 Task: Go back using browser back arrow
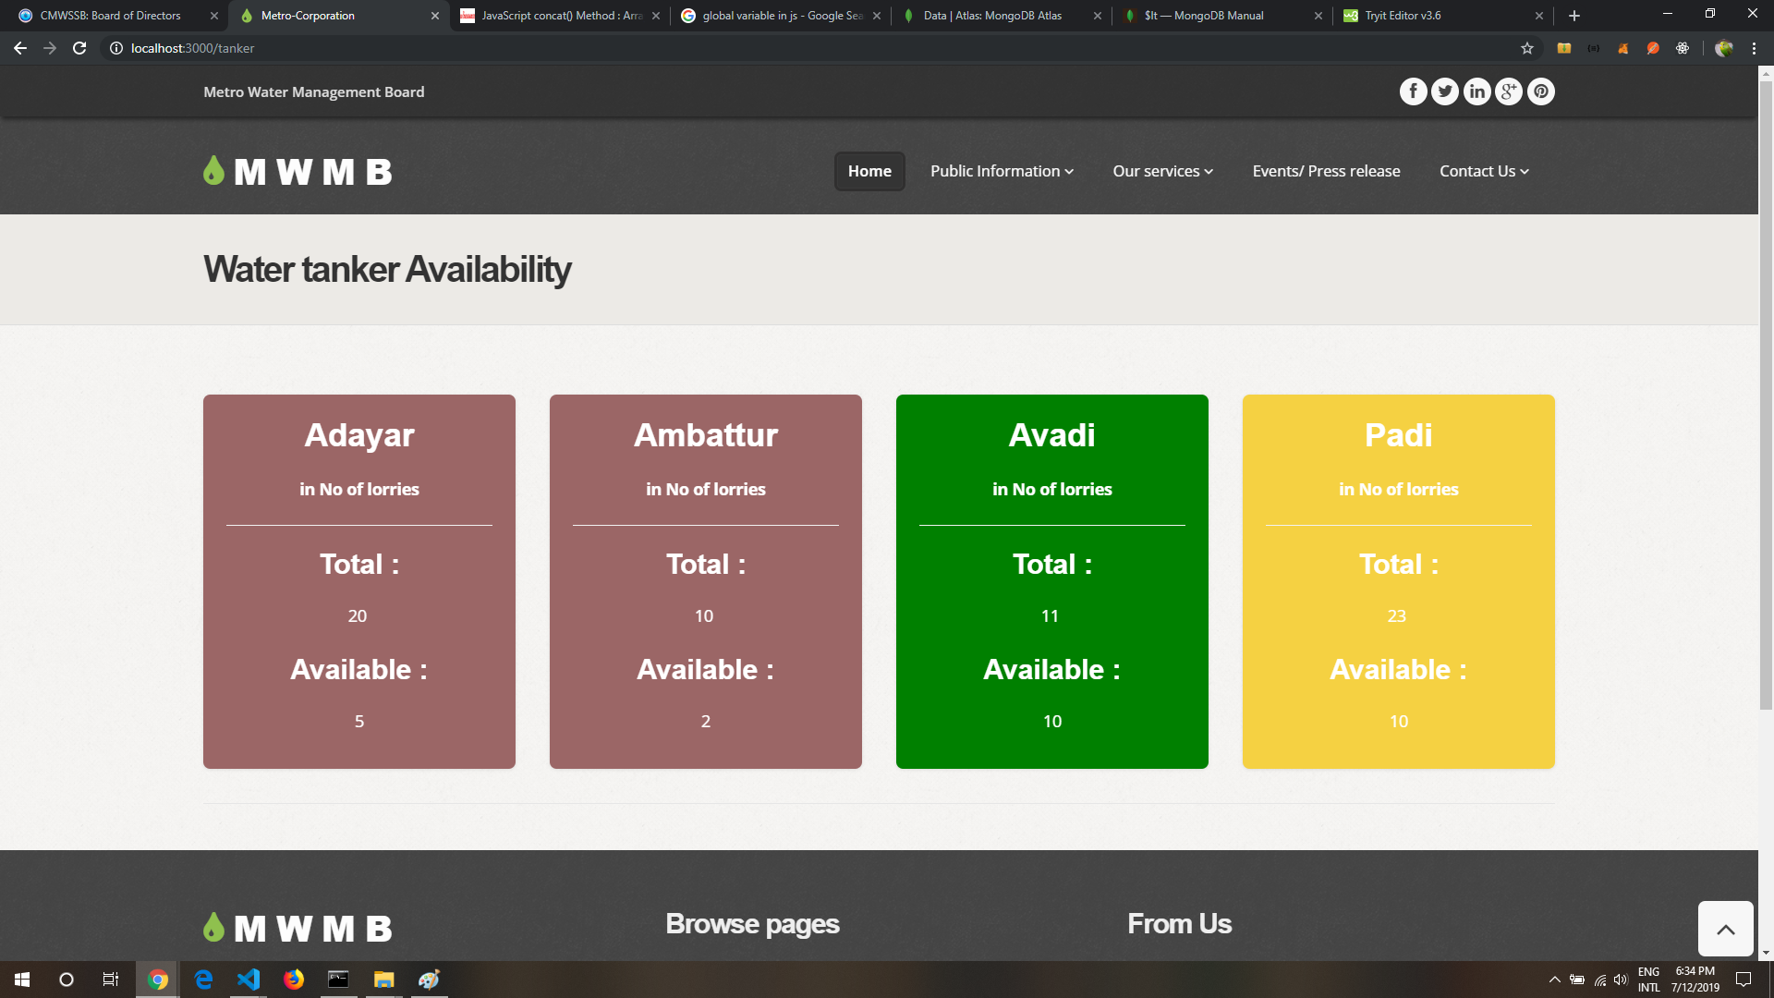pos(20,48)
